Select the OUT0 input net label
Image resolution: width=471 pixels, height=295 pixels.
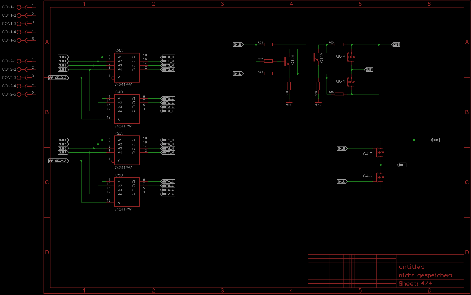click(x=63, y=57)
